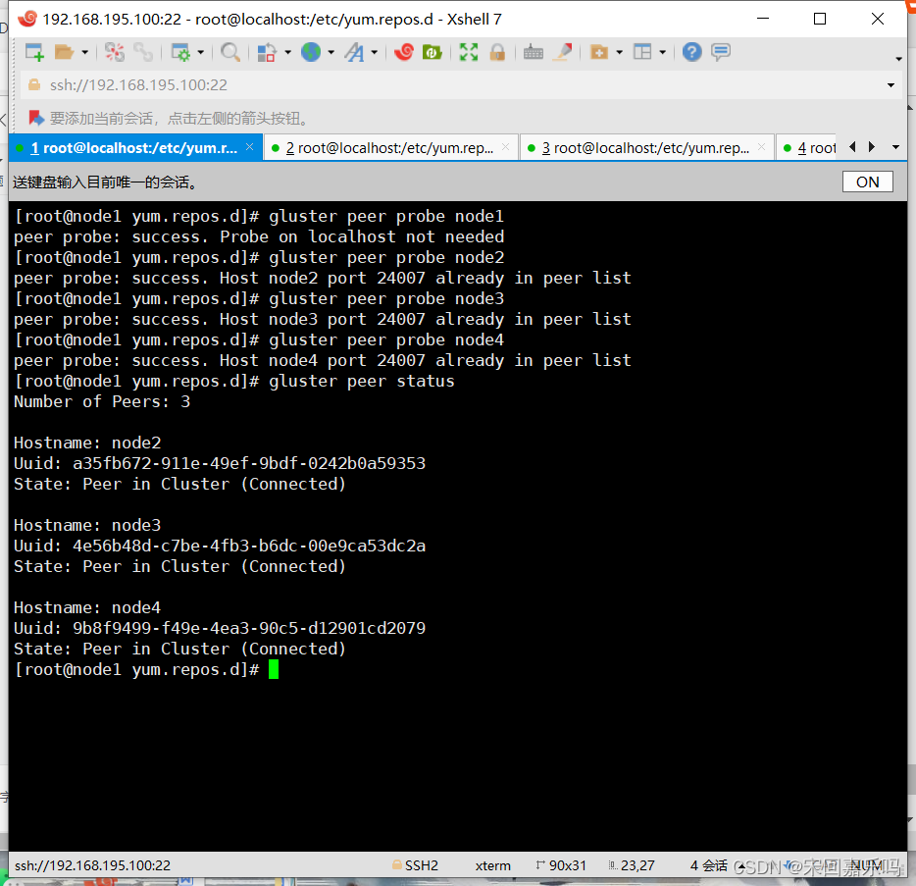Viewport: 916px width, 886px height.
Task: Click the Open Session folder icon
Action: (64, 53)
